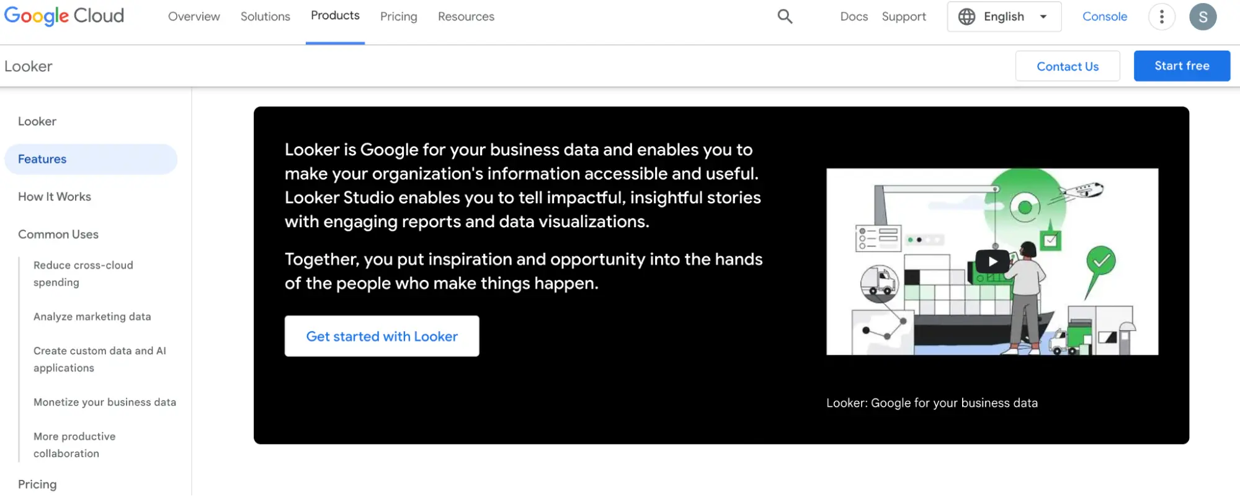Select the Features sidebar item
This screenshot has width=1240, height=496.
tap(91, 159)
